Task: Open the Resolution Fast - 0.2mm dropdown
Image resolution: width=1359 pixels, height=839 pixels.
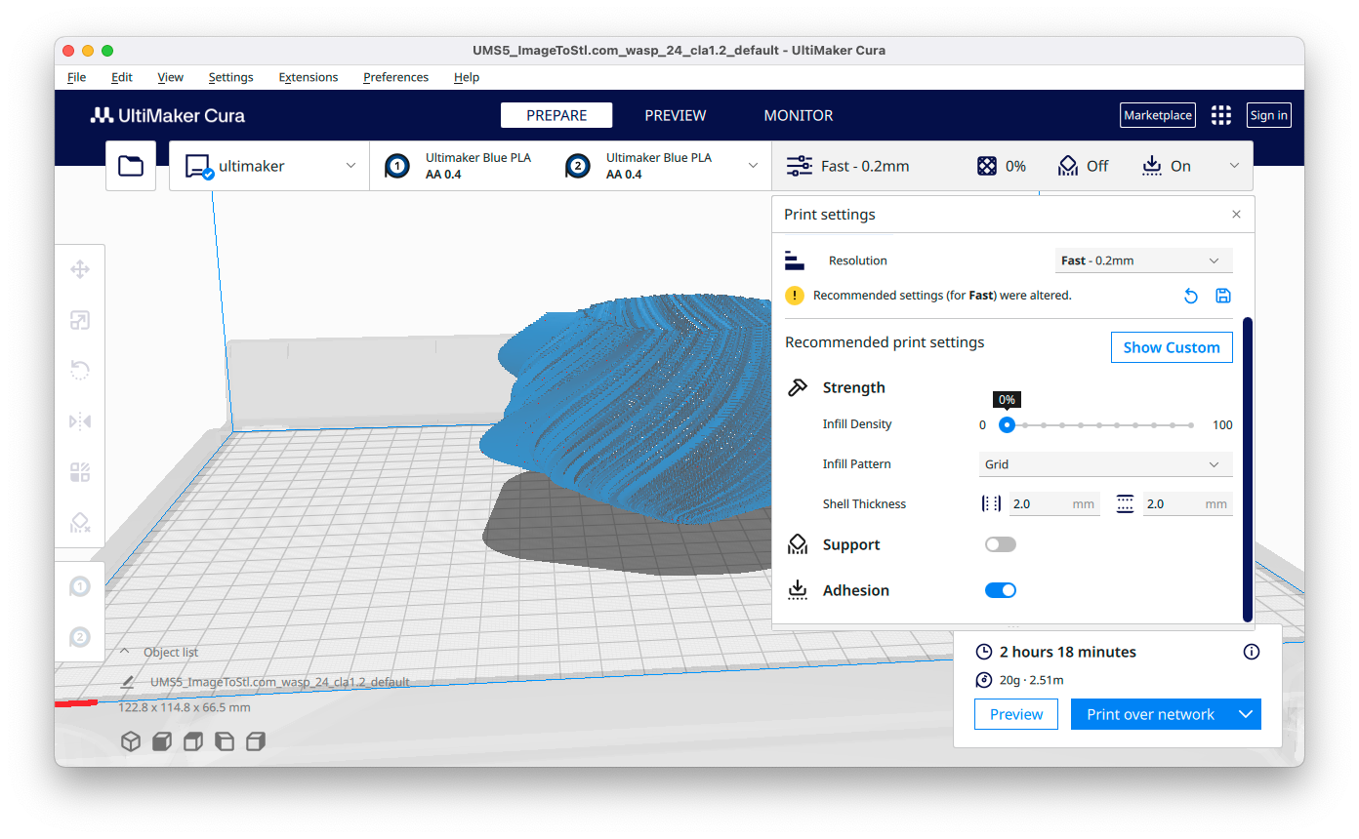Action: click(1143, 260)
